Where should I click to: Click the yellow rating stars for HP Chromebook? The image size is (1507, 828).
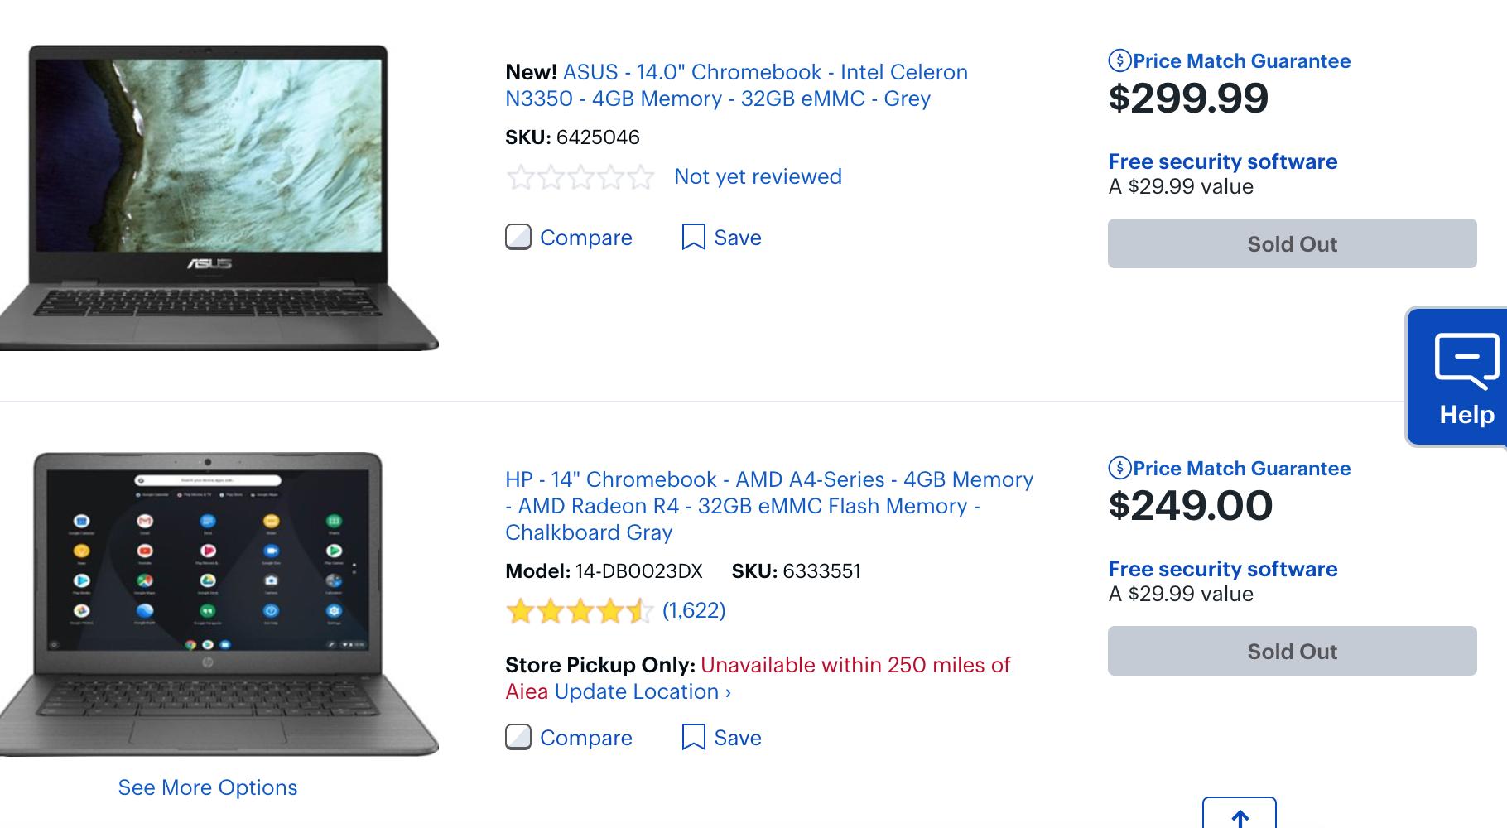(x=580, y=611)
